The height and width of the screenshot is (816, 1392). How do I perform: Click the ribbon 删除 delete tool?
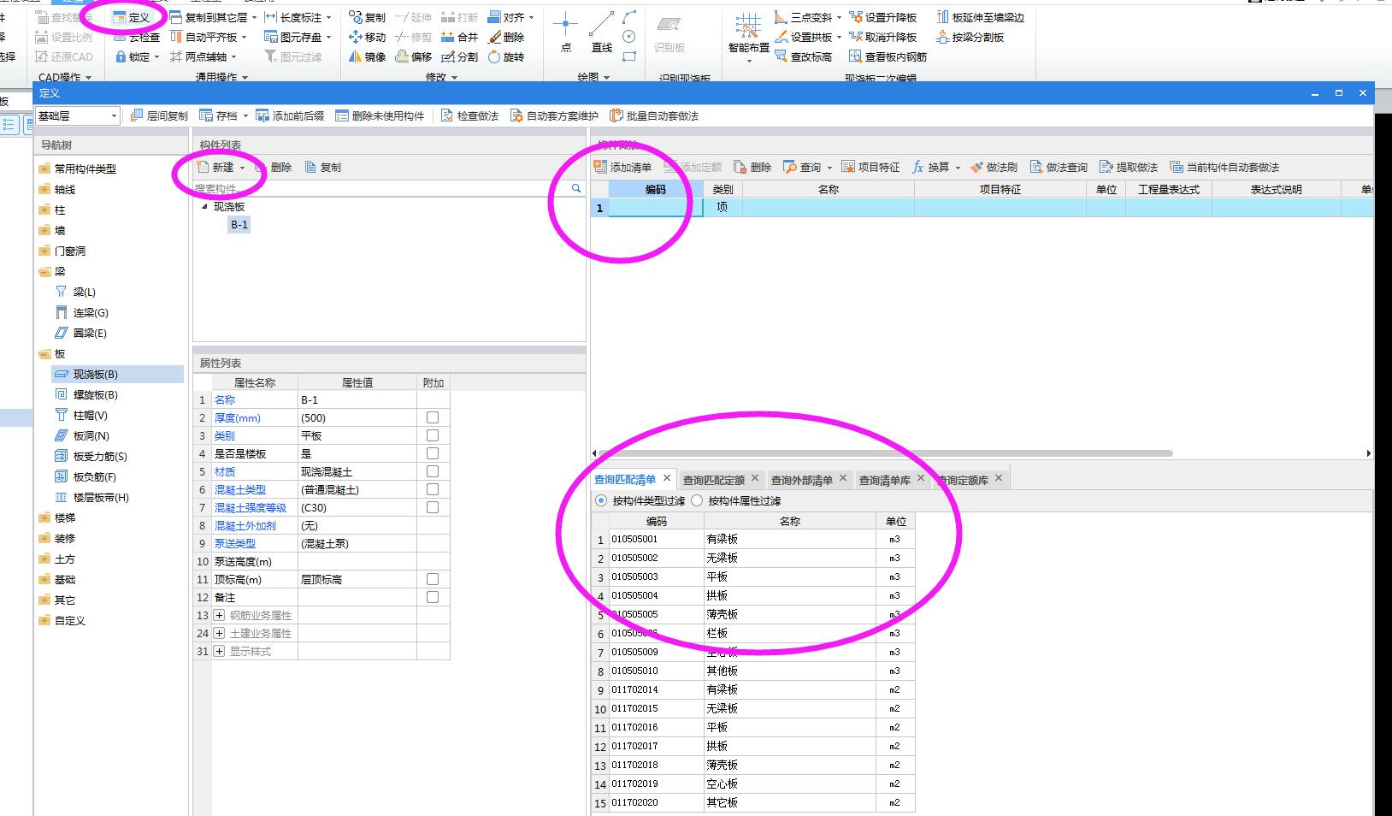[x=505, y=37]
